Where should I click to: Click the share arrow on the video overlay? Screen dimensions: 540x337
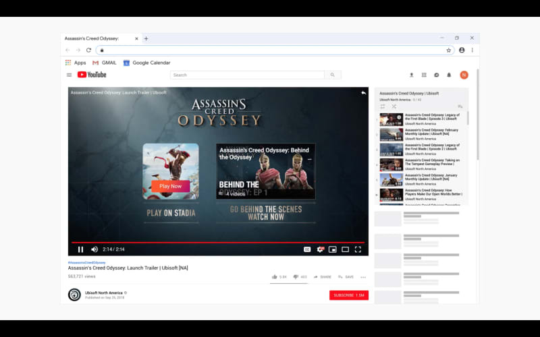tap(363, 93)
